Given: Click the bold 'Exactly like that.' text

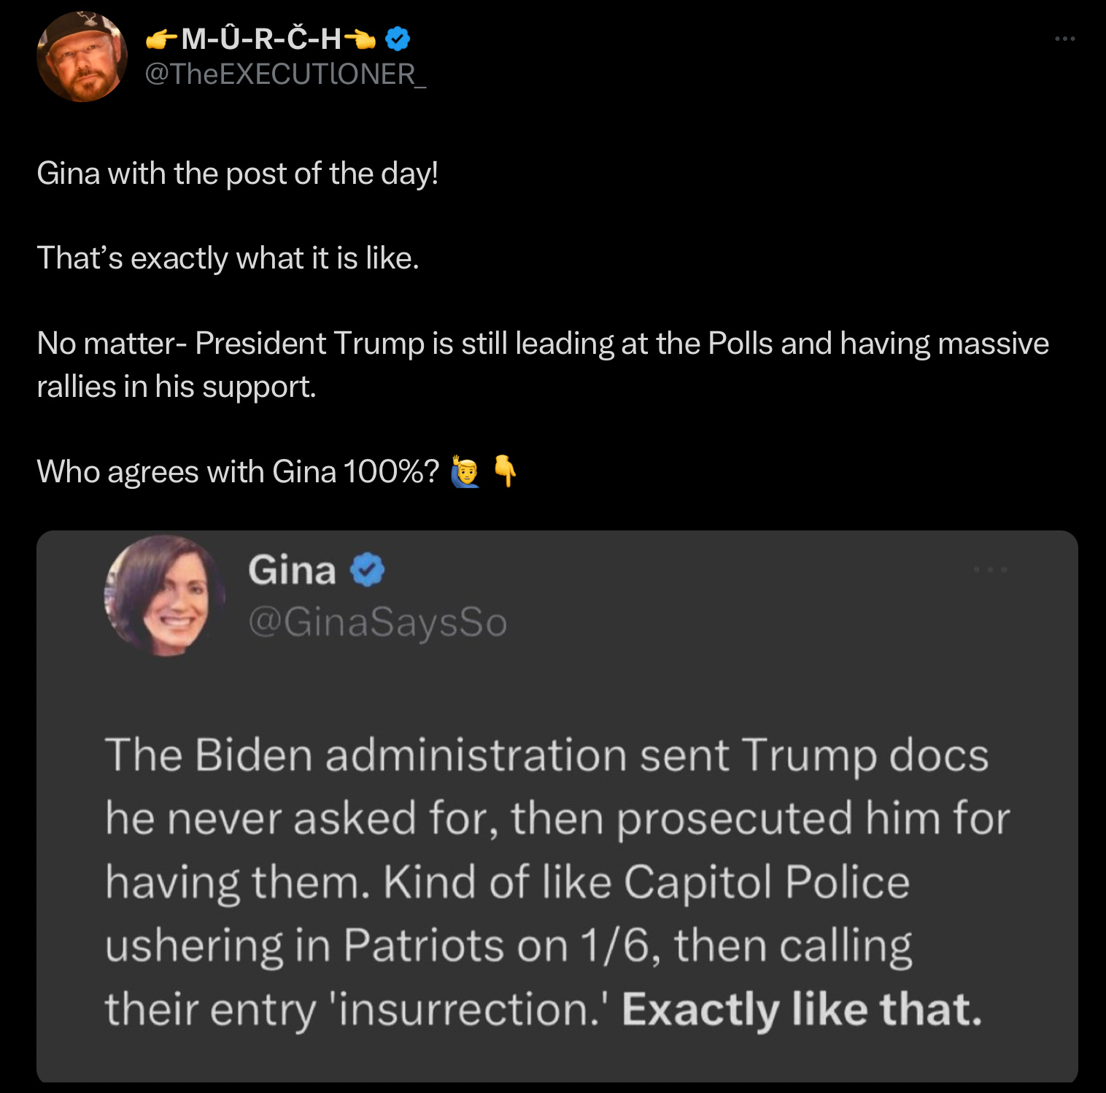Looking at the screenshot, I should [802, 1010].
